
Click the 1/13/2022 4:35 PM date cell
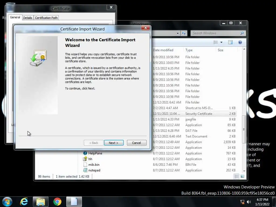tap(166, 68)
